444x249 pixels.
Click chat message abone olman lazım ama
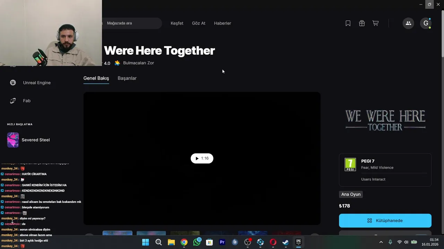point(36,235)
